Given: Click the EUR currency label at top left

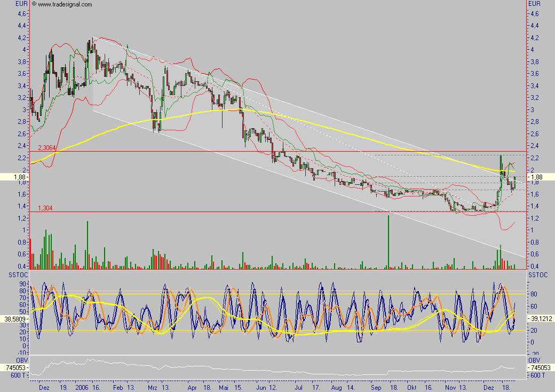Looking at the screenshot, I should tap(21, 4).
